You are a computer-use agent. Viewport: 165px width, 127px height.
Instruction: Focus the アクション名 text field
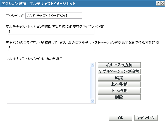tap(54, 16)
